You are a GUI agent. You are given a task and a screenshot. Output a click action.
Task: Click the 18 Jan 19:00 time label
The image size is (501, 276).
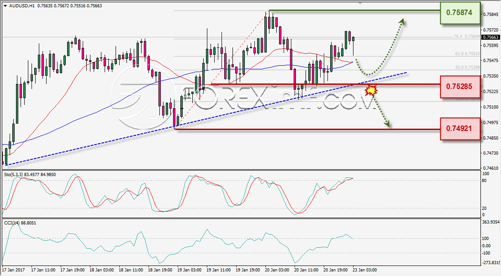pos(160,270)
